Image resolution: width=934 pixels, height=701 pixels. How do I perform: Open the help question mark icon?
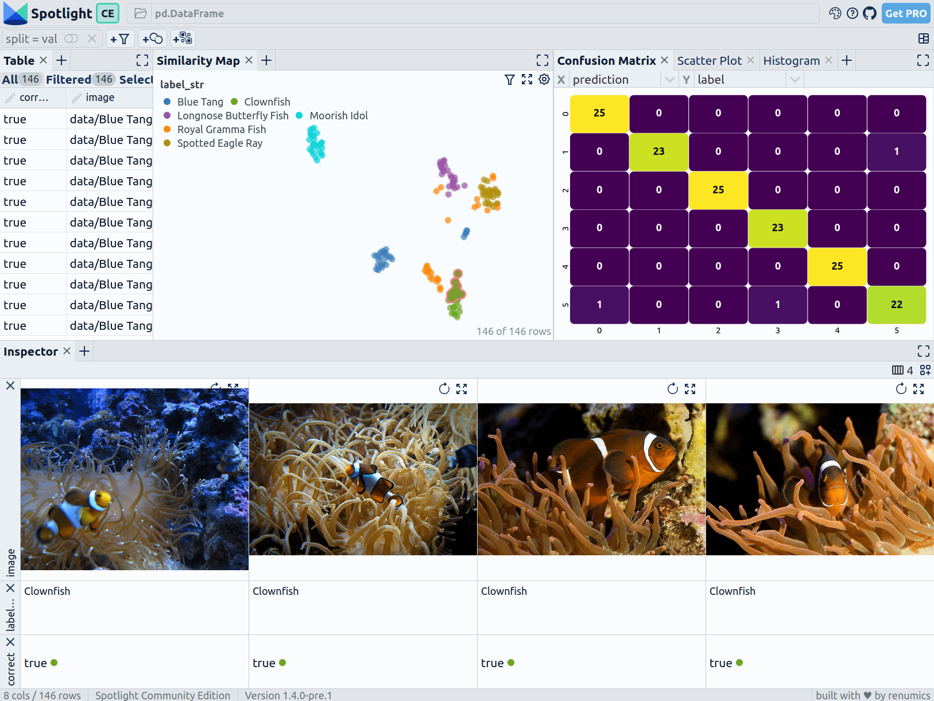[852, 13]
